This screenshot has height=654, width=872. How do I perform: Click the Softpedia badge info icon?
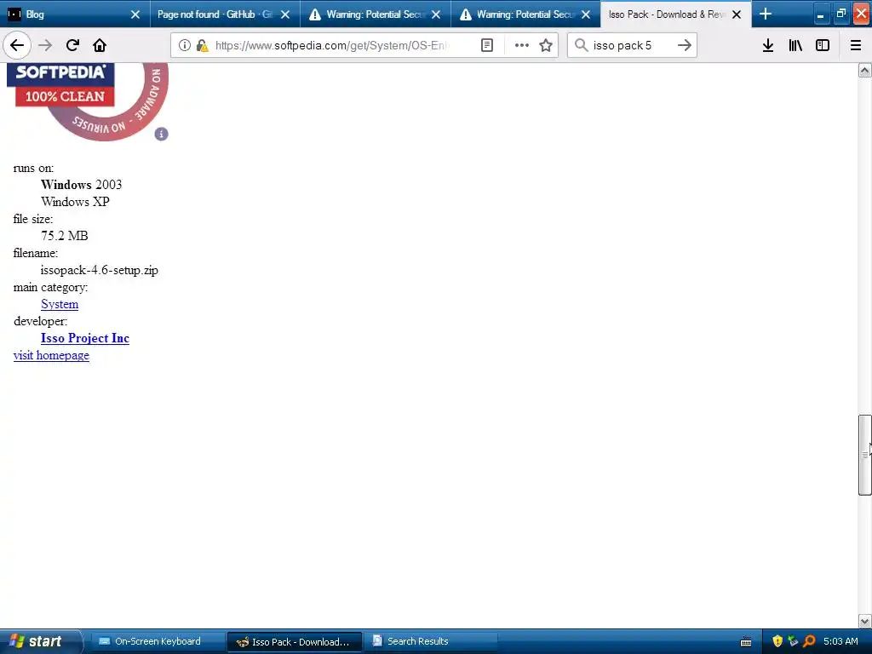tap(161, 134)
